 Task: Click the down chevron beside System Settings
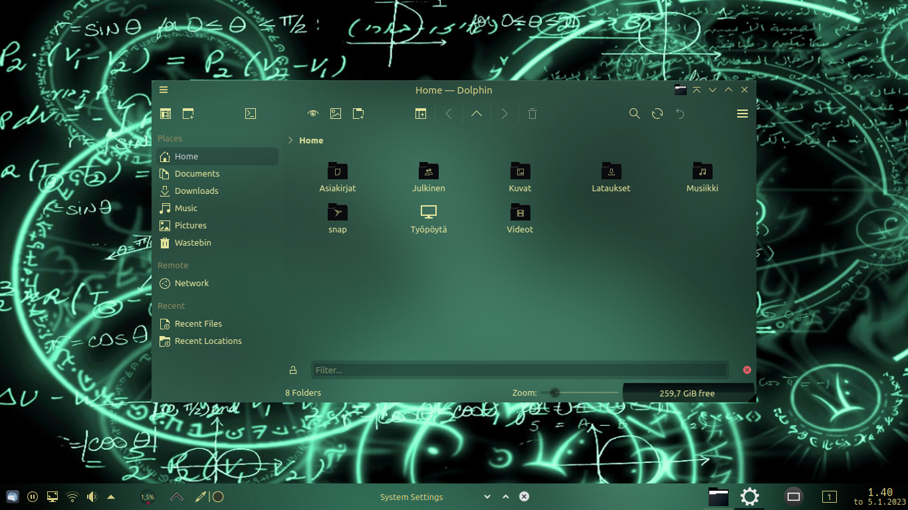click(487, 497)
